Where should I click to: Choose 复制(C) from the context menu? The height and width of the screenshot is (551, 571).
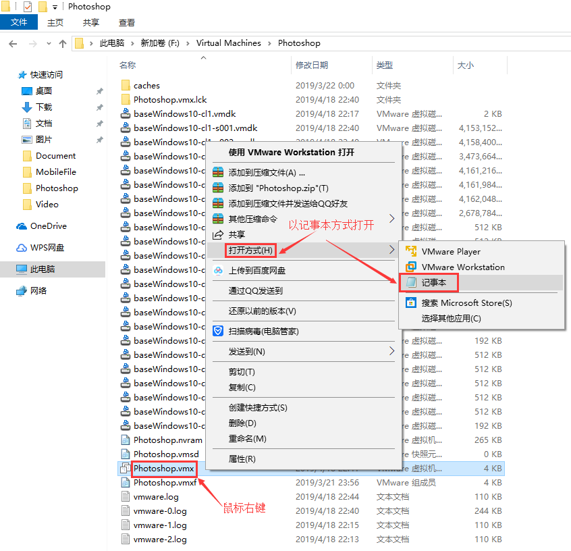(242, 388)
